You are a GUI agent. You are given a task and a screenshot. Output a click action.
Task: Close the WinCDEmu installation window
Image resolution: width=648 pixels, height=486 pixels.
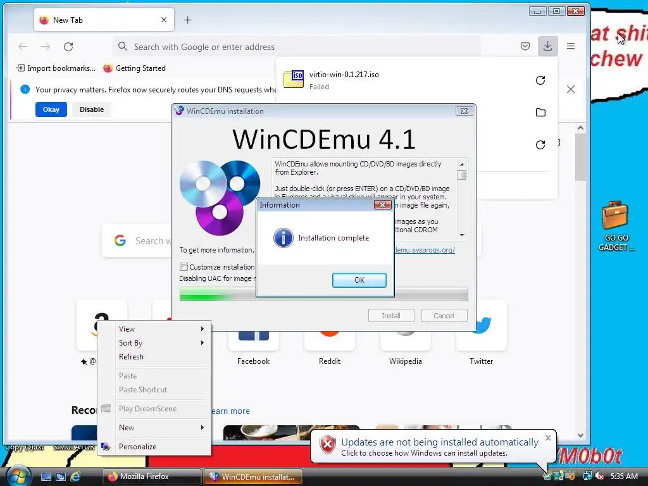tap(464, 111)
